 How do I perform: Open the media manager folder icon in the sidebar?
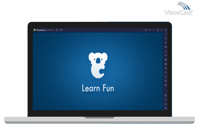[x=166, y=72]
